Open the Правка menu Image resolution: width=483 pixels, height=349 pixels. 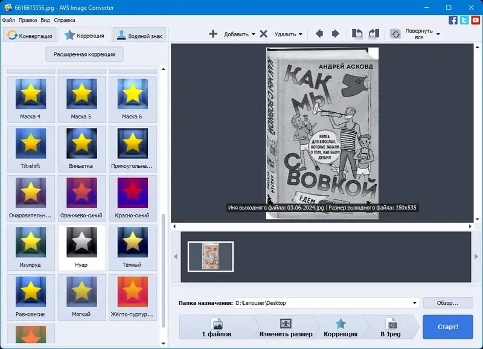pyautogui.click(x=27, y=20)
